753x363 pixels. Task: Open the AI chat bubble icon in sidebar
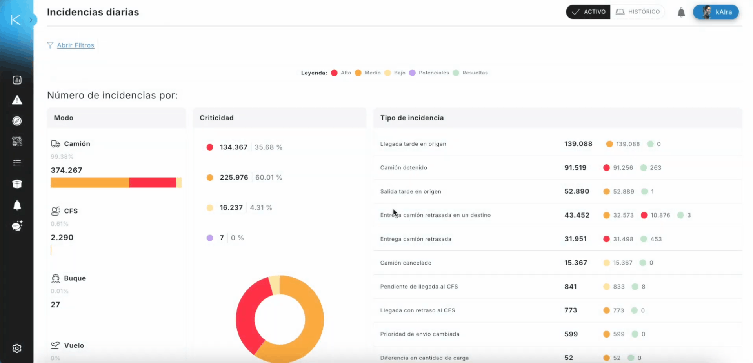tap(17, 226)
